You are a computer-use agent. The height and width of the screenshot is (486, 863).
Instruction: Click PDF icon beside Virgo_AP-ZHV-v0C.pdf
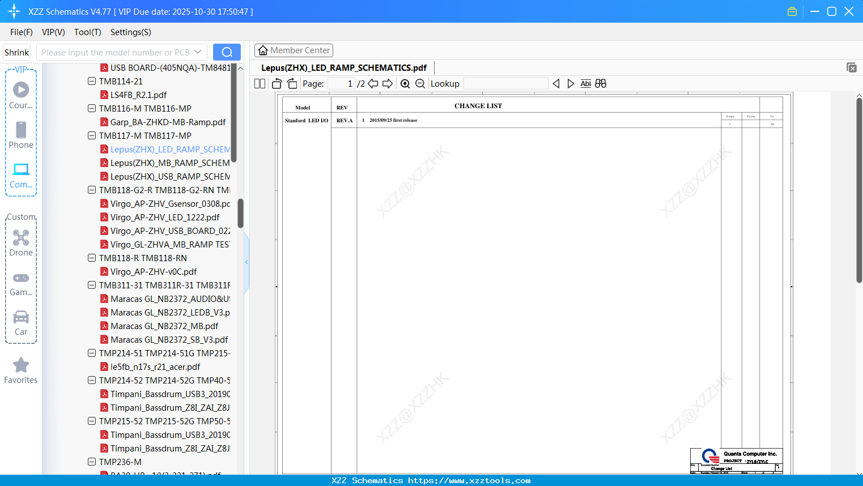pos(104,271)
